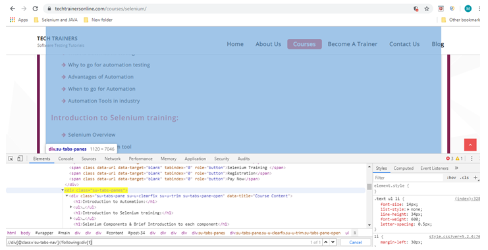Toggle the .cls class editor button
The height and width of the screenshot is (250, 488).
click(465, 178)
